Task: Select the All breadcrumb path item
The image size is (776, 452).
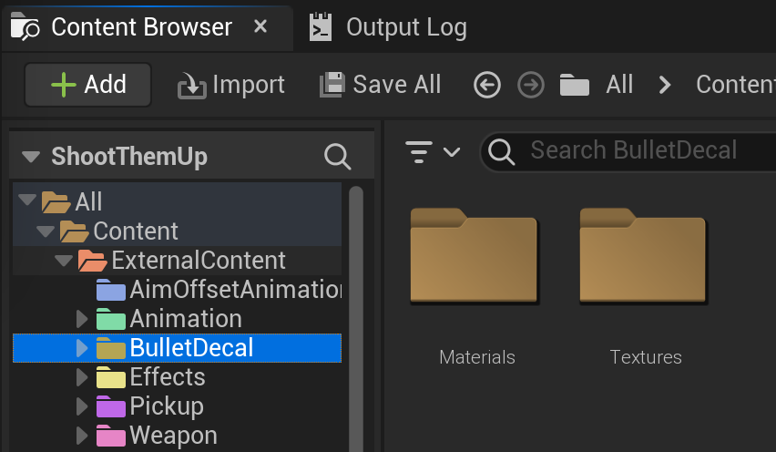Action: (619, 85)
